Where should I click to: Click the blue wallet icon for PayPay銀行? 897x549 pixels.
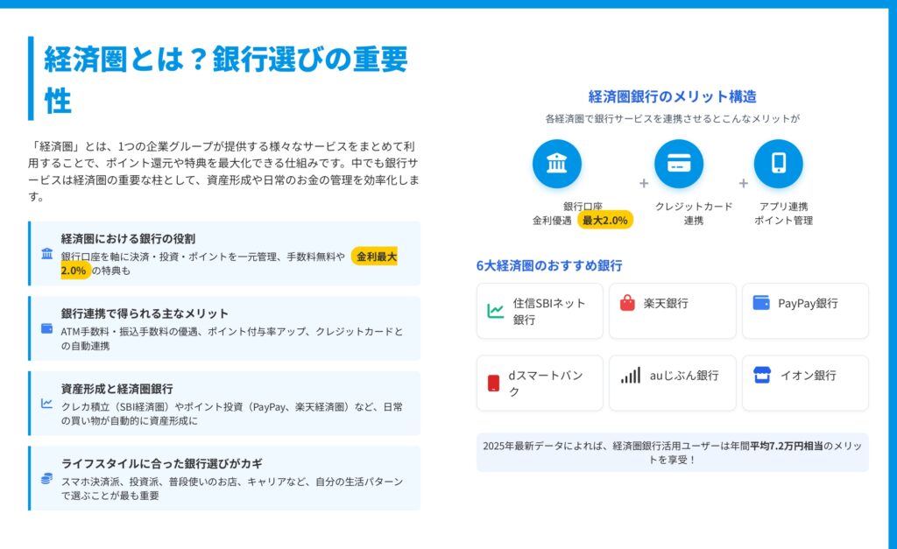760,303
